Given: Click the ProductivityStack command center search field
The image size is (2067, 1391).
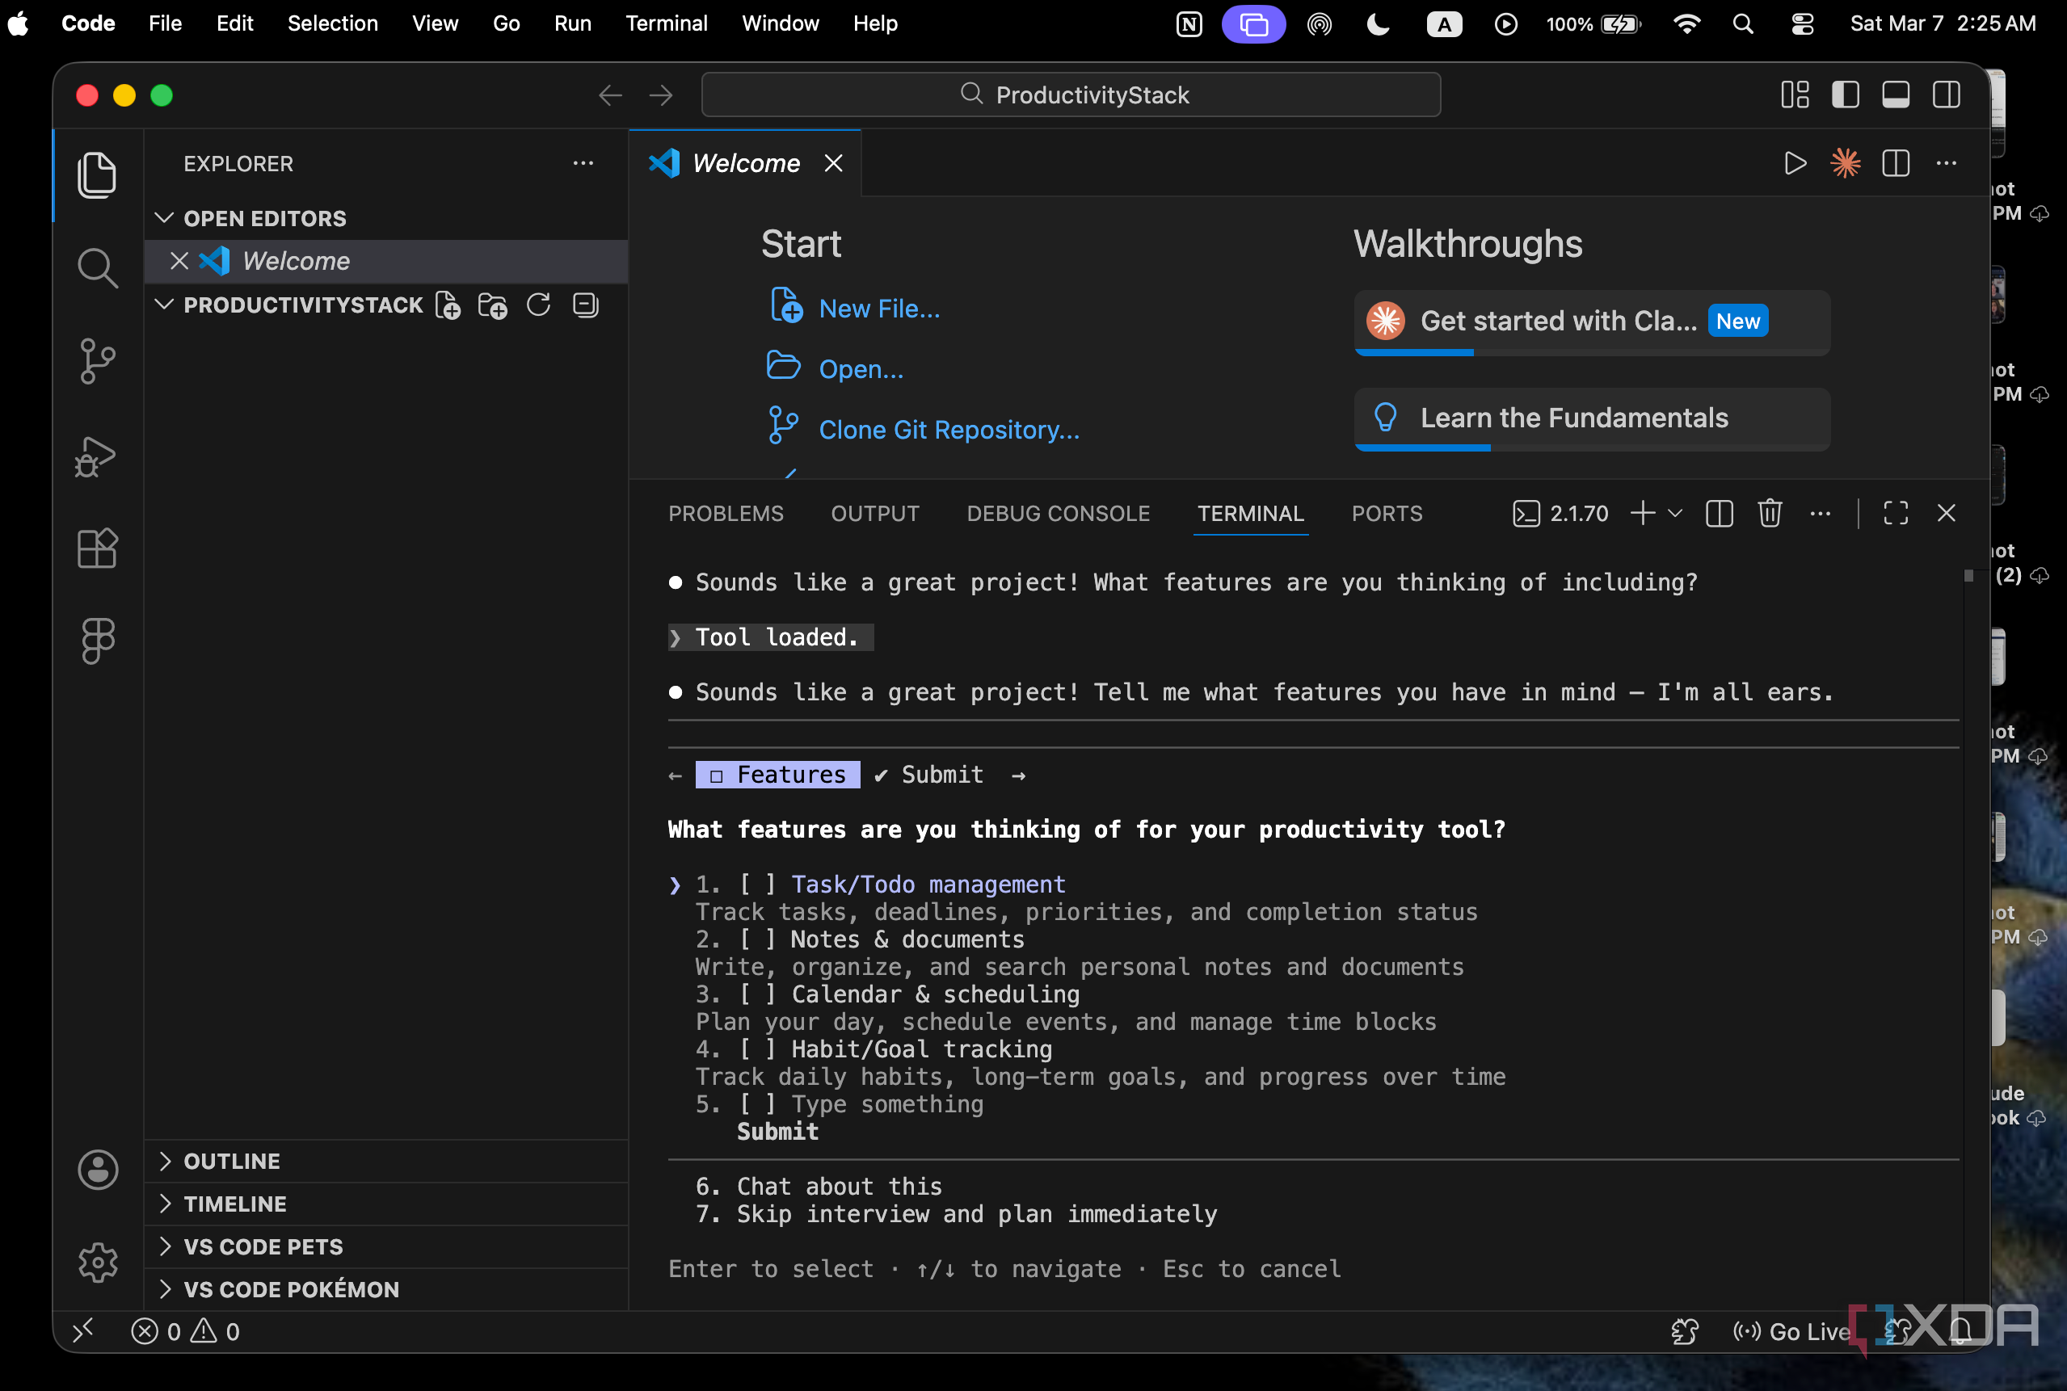Looking at the screenshot, I should pyautogui.click(x=1071, y=95).
